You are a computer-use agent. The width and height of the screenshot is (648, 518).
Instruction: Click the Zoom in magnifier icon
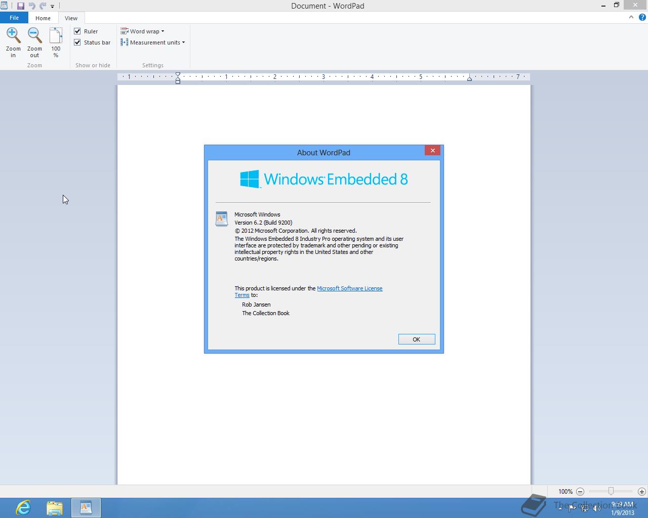point(13,35)
